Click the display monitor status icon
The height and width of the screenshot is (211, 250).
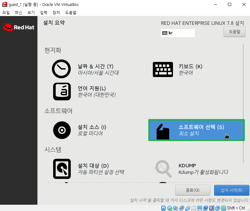(199, 208)
